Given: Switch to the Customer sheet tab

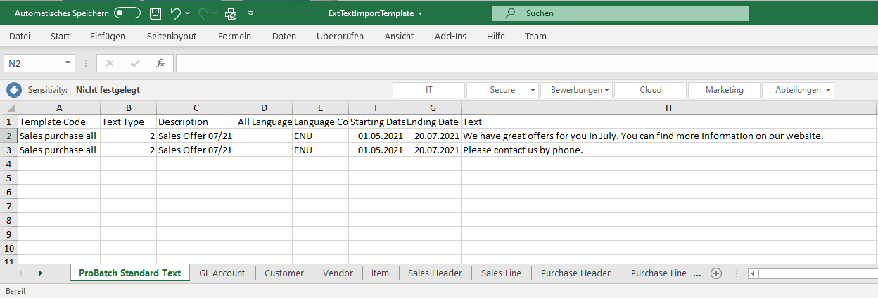Looking at the screenshot, I should click(x=284, y=273).
